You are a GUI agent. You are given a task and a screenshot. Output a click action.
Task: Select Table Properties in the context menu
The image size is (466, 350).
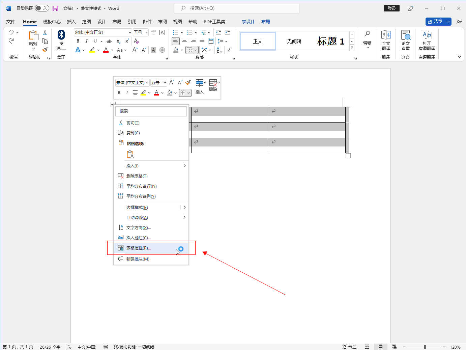click(151, 248)
